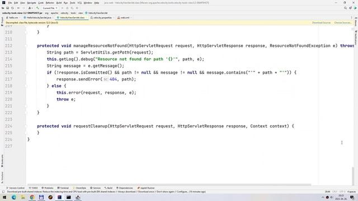The height and width of the screenshot is (201, 358).
Task: Click requestCleanup method name on line 224
Action: tap(91, 126)
